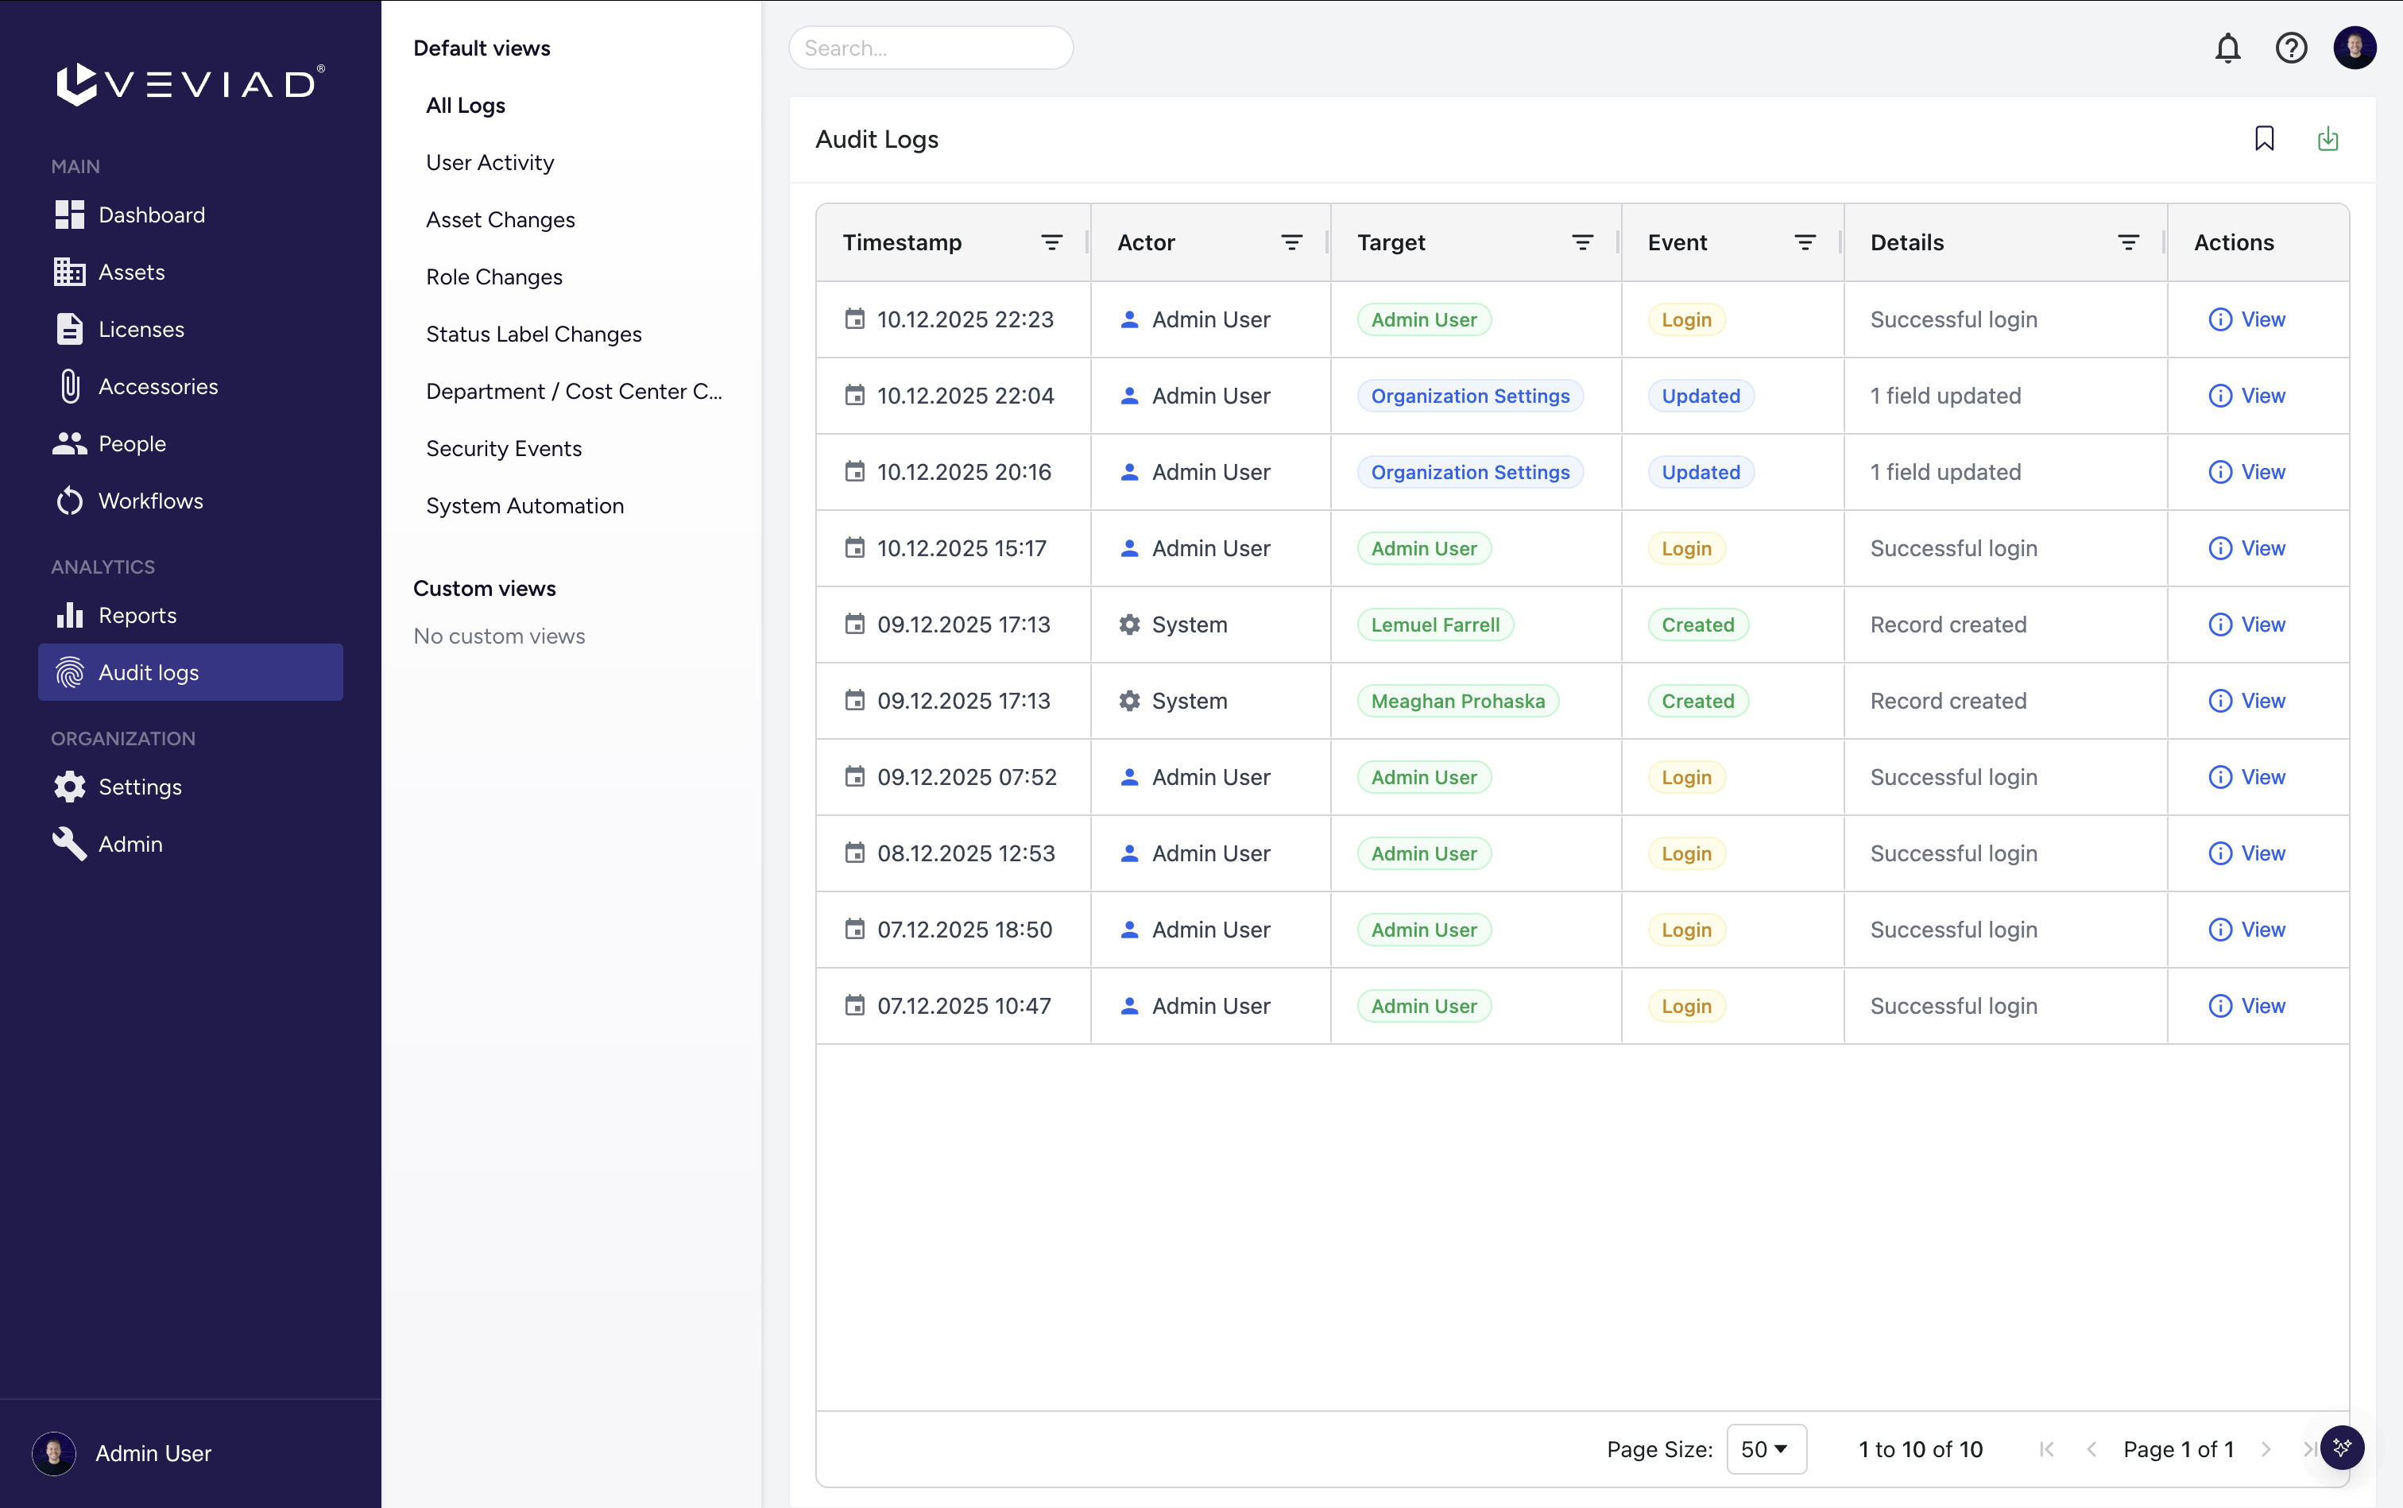This screenshot has width=2403, height=1508.
Task: Click the green export download icon
Action: tap(2328, 138)
